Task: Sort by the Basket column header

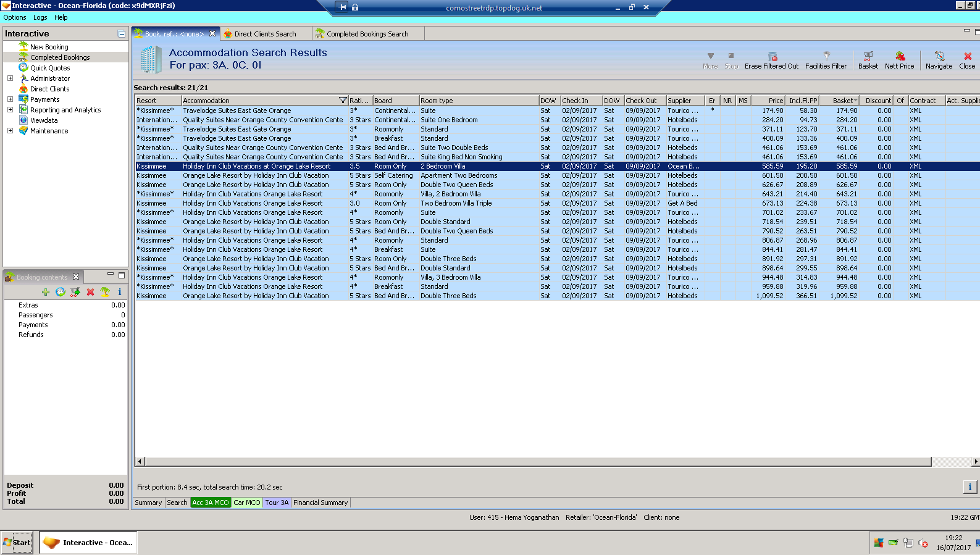Action: pos(841,101)
